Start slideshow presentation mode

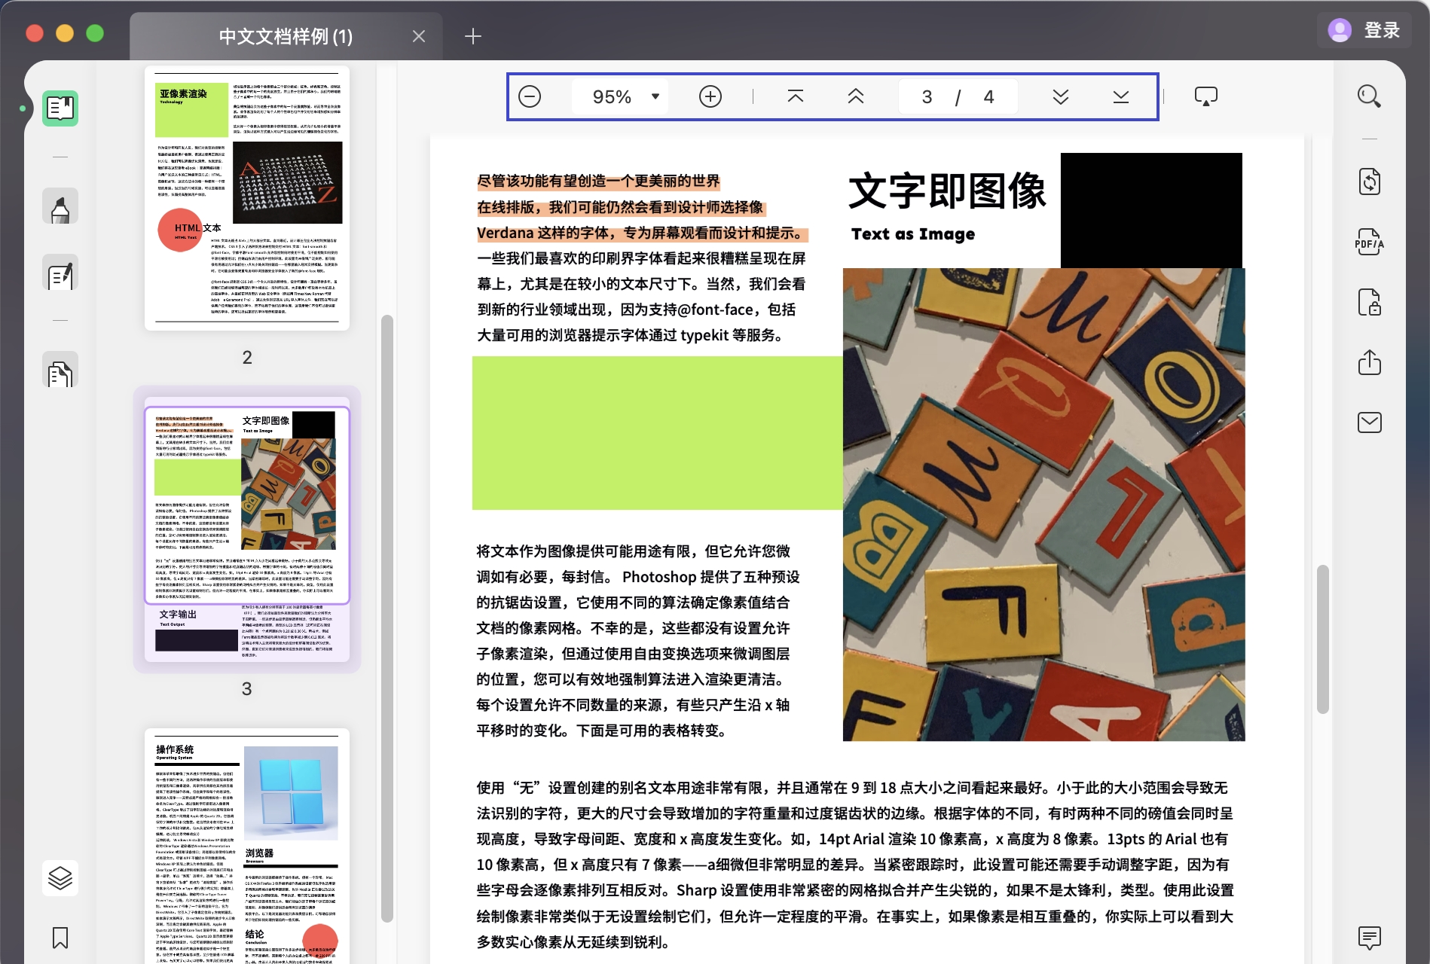pos(1206,96)
